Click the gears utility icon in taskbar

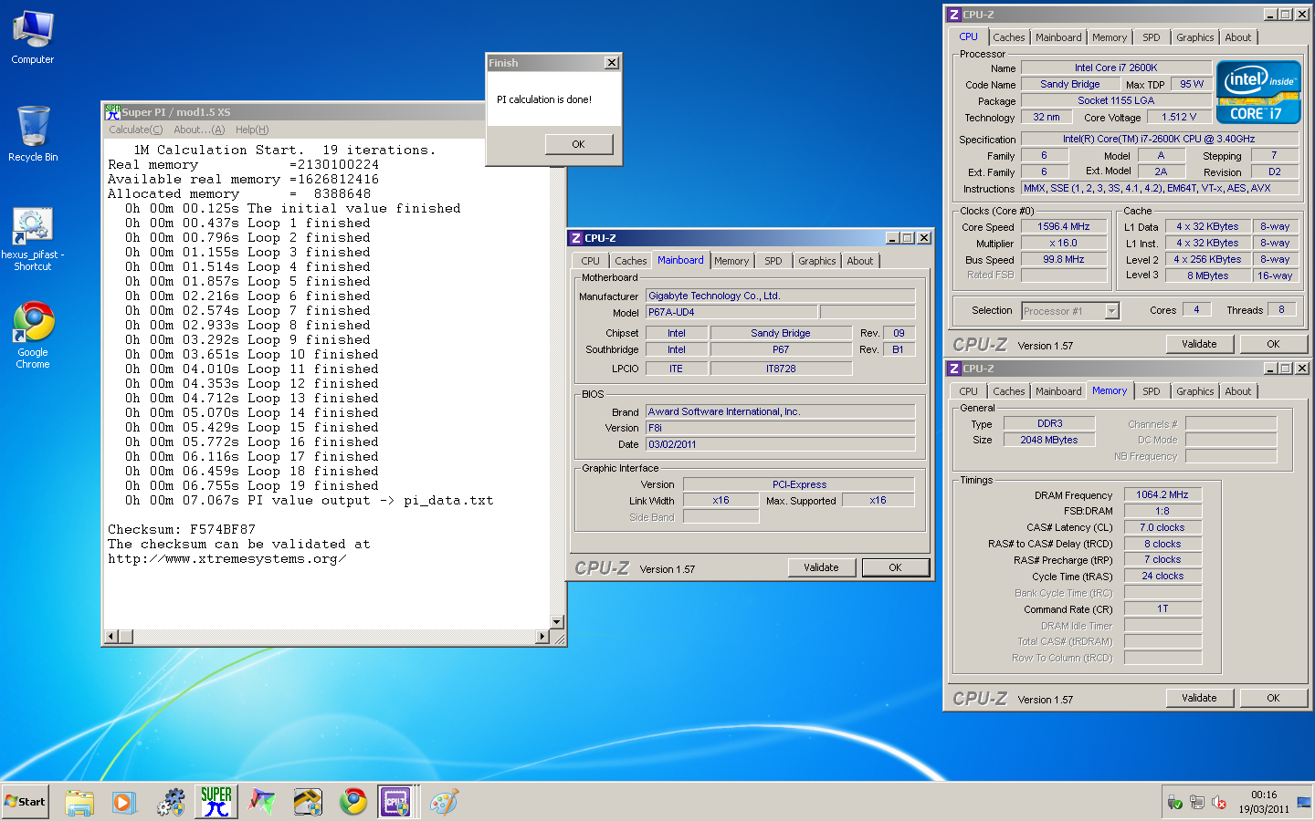171,802
